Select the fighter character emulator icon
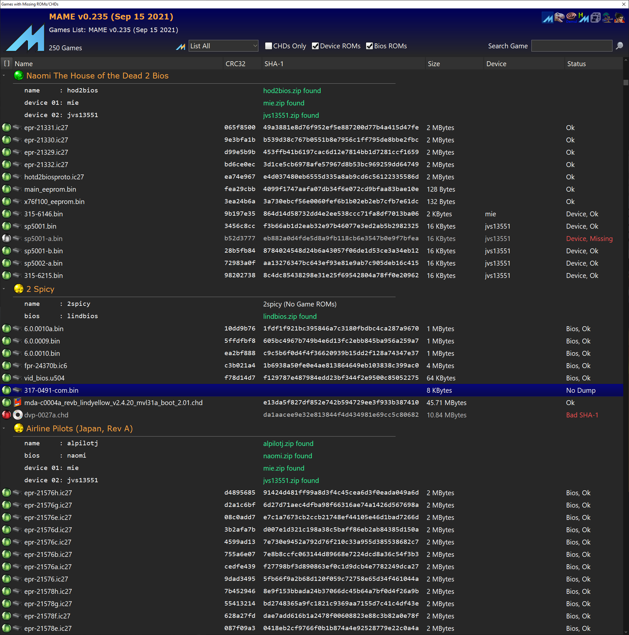 coord(619,18)
